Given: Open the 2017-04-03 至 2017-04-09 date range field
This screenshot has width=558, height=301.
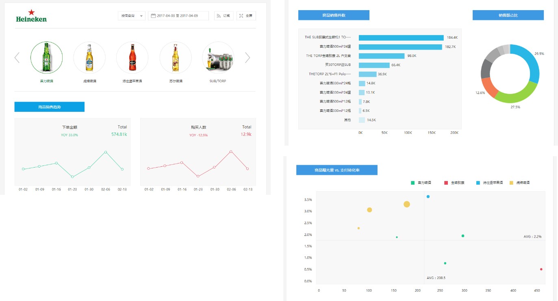Looking at the screenshot, I should pyautogui.click(x=178, y=16).
